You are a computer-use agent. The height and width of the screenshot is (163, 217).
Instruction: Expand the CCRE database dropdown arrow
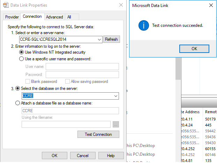116,96
